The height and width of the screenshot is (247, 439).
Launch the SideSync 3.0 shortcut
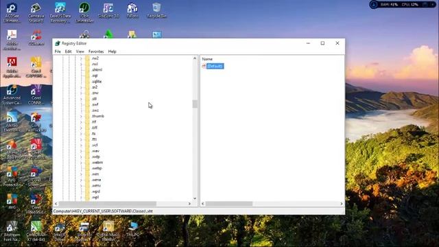108,11
